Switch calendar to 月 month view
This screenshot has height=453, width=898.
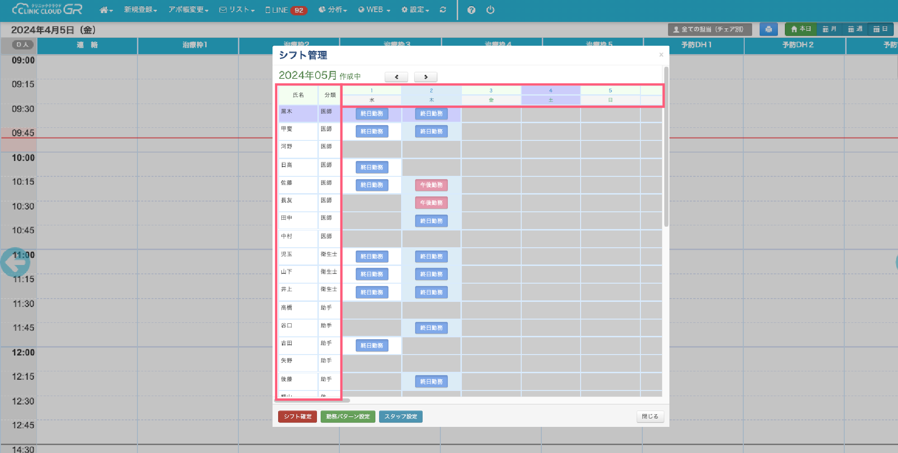[829, 29]
